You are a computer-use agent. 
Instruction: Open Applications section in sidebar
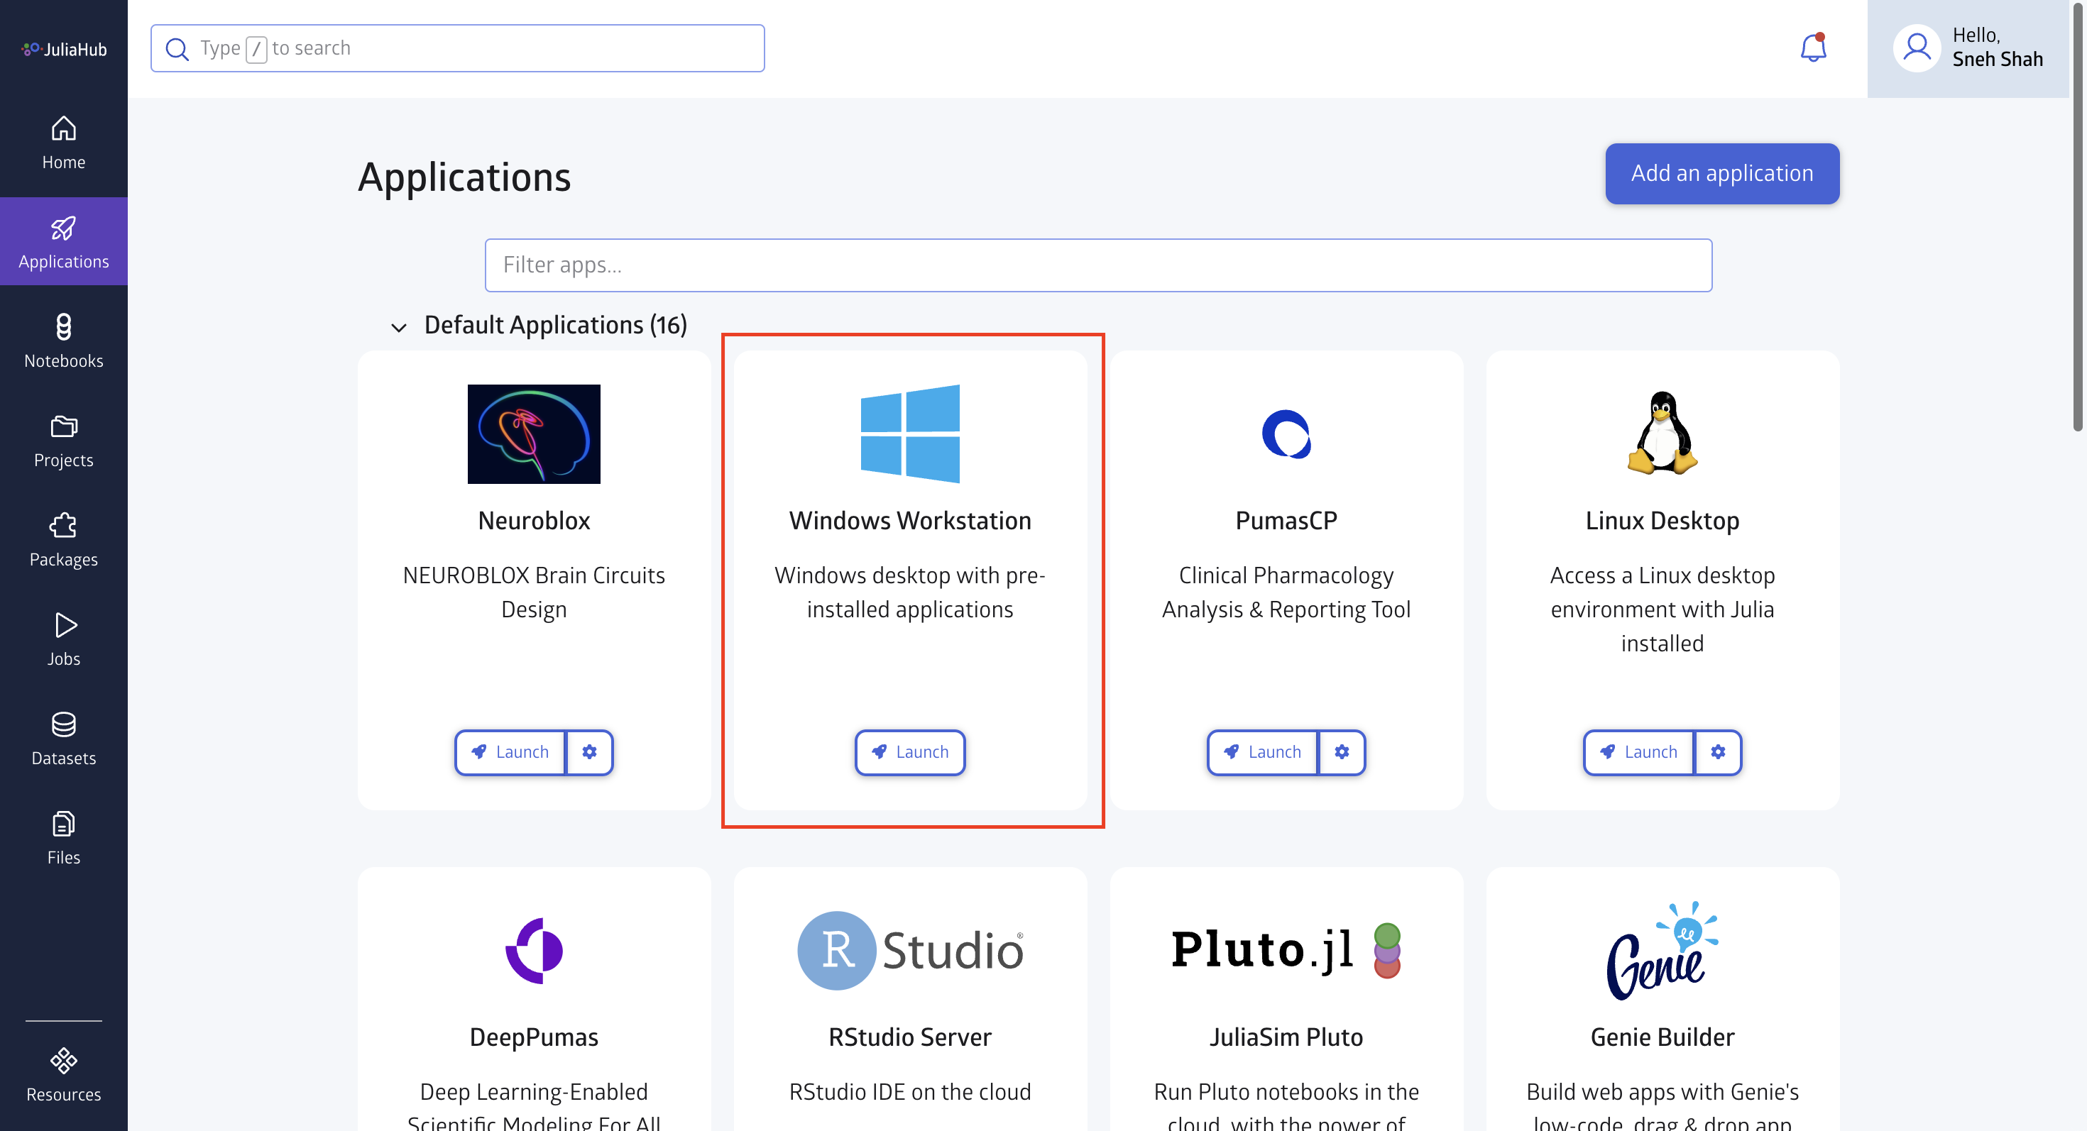coord(64,241)
